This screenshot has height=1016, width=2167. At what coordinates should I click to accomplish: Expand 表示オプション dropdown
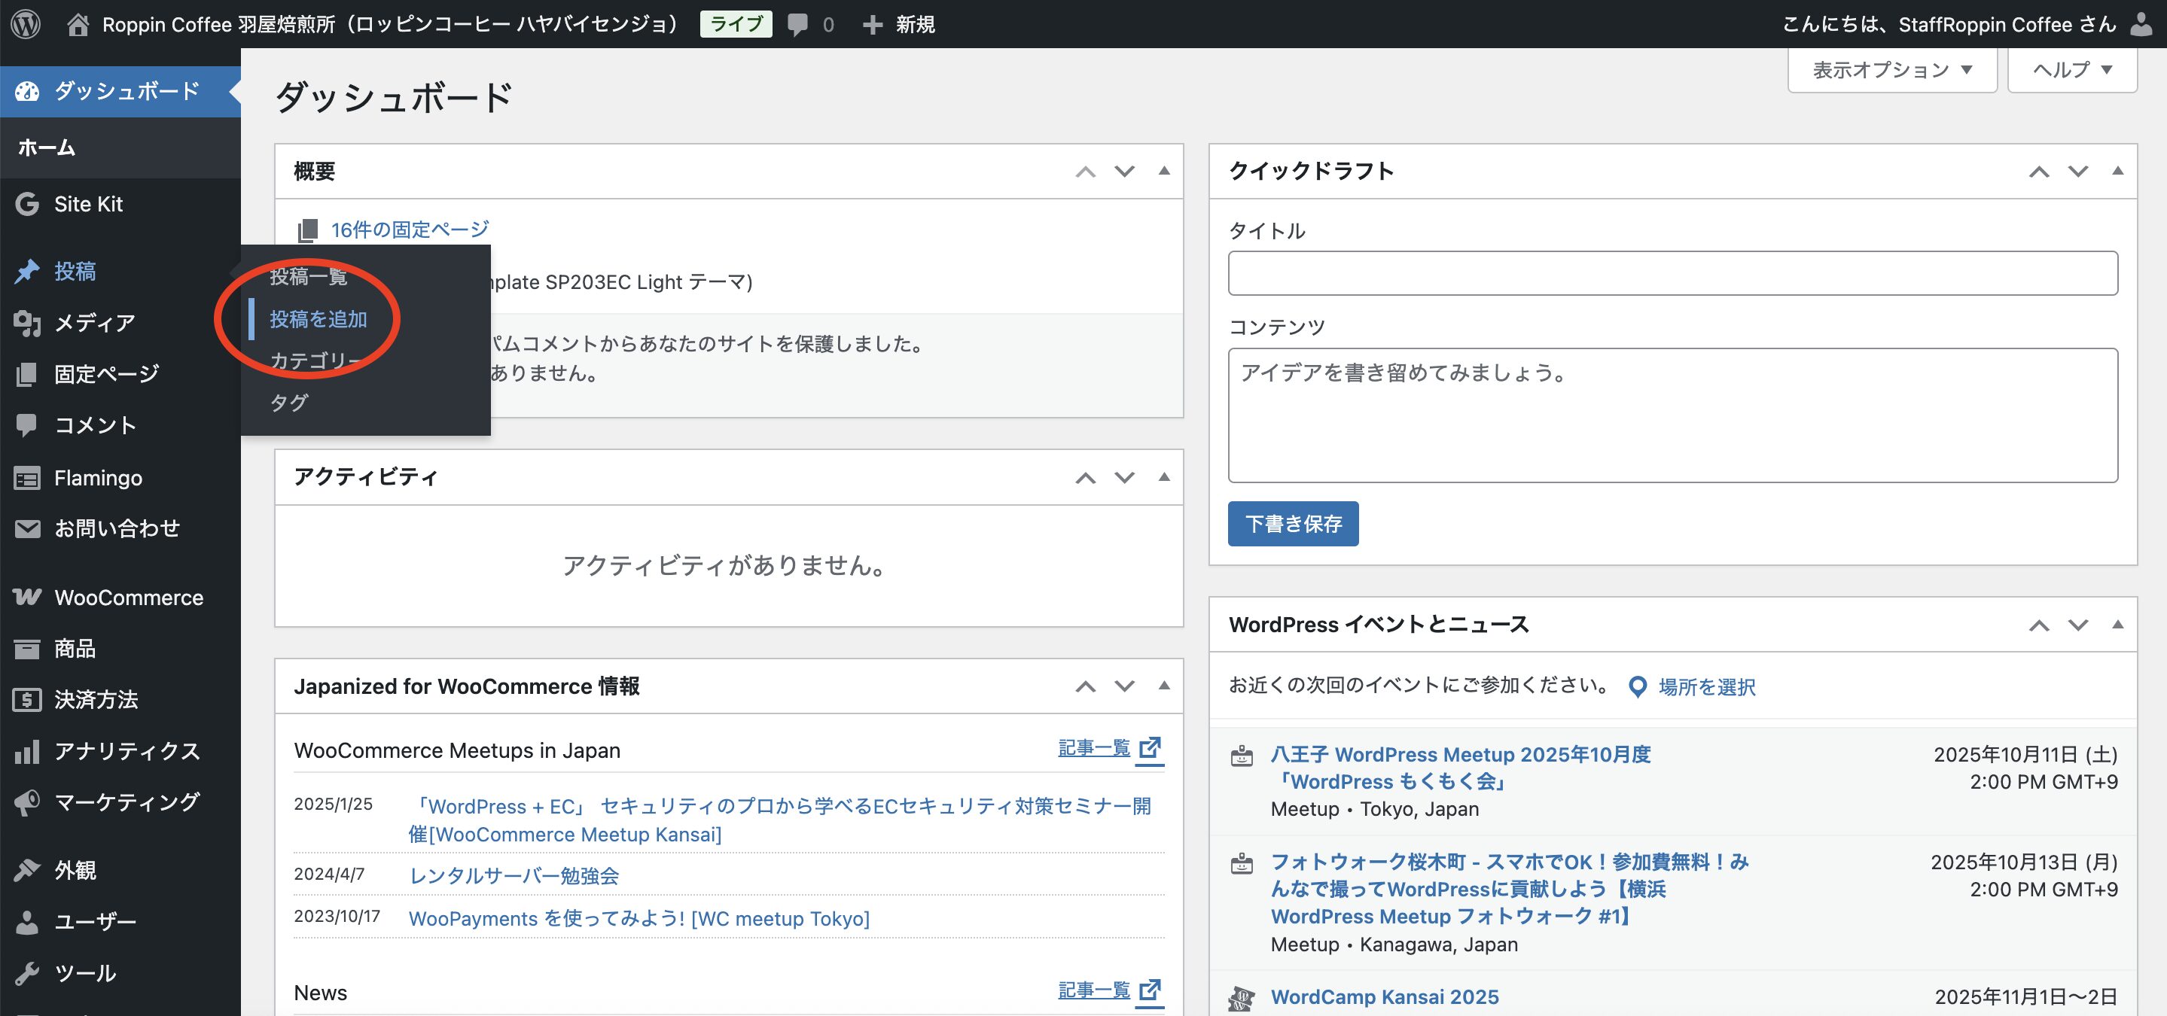[1891, 70]
